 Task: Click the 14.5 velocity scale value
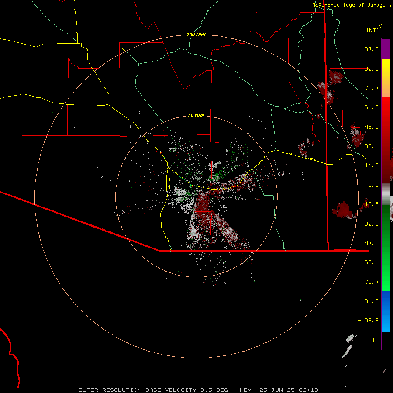pos(372,165)
